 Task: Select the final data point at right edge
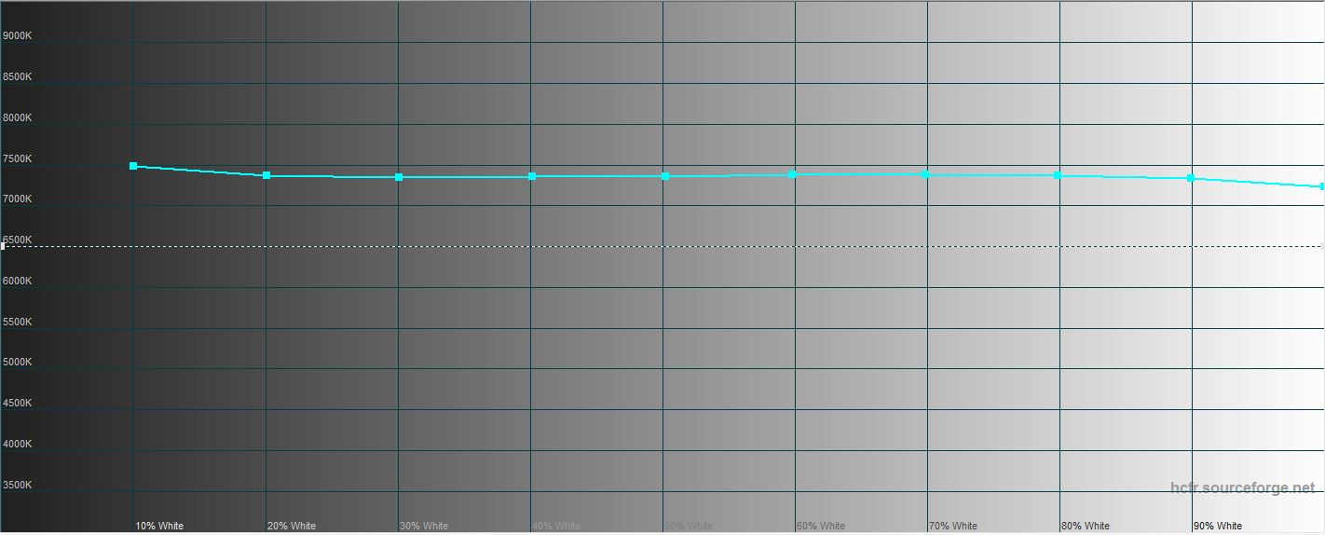tap(1322, 186)
